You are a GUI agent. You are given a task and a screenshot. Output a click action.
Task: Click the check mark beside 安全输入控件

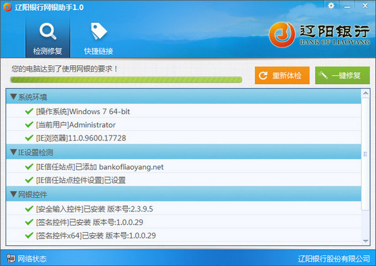pos(29,209)
